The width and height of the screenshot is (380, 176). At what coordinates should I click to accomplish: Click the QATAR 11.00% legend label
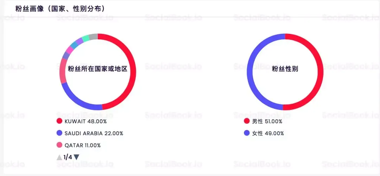[x=82, y=145]
